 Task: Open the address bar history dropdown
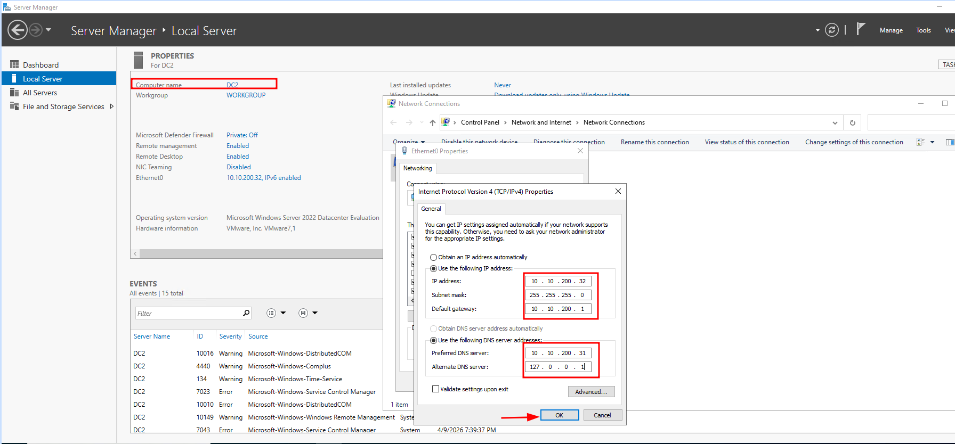point(835,122)
